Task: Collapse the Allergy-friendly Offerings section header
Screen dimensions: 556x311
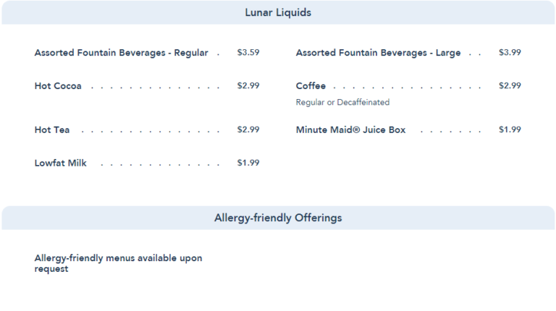Action: [278, 218]
